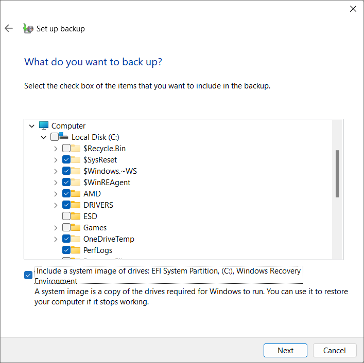Select the $Windows.~WS tree item
364x363 pixels.
110,171
